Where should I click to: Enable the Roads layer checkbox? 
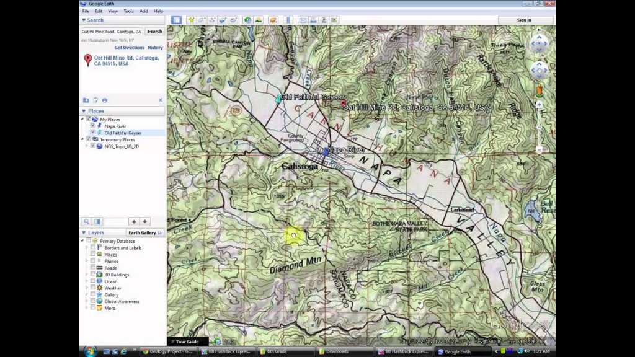coord(93,268)
